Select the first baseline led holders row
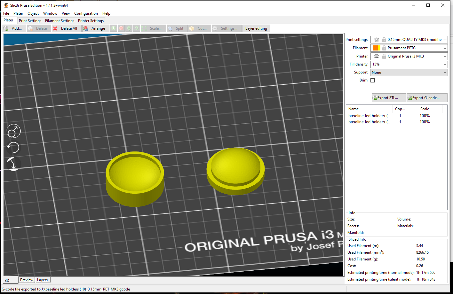Viewport: 453px width, 294px height. click(396, 116)
